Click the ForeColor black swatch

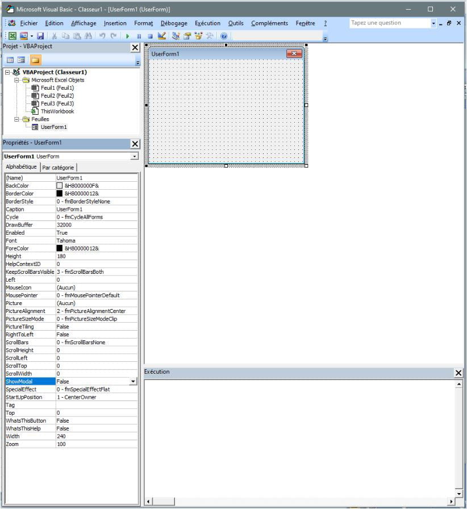click(x=60, y=248)
